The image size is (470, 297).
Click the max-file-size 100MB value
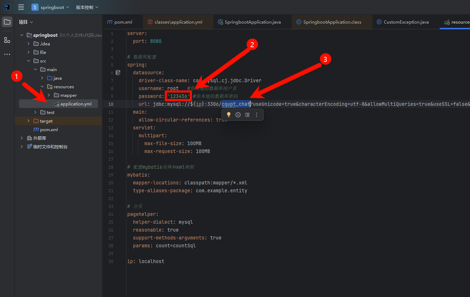[x=194, y=143]
